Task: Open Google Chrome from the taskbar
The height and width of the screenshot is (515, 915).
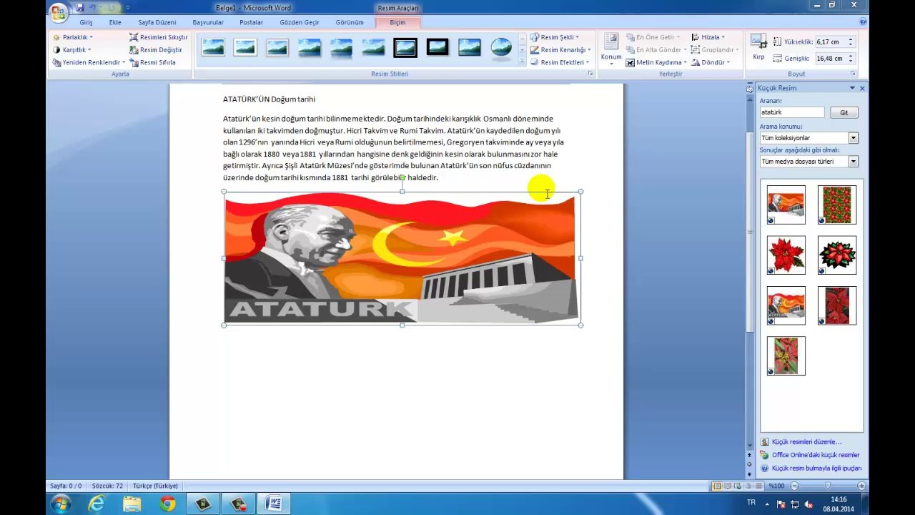Action: point(167,504)
